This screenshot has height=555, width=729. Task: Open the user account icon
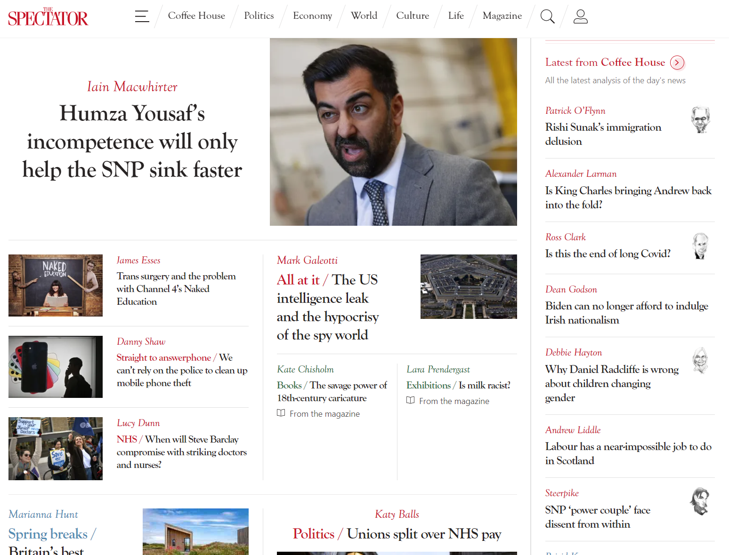pos(580,16)
